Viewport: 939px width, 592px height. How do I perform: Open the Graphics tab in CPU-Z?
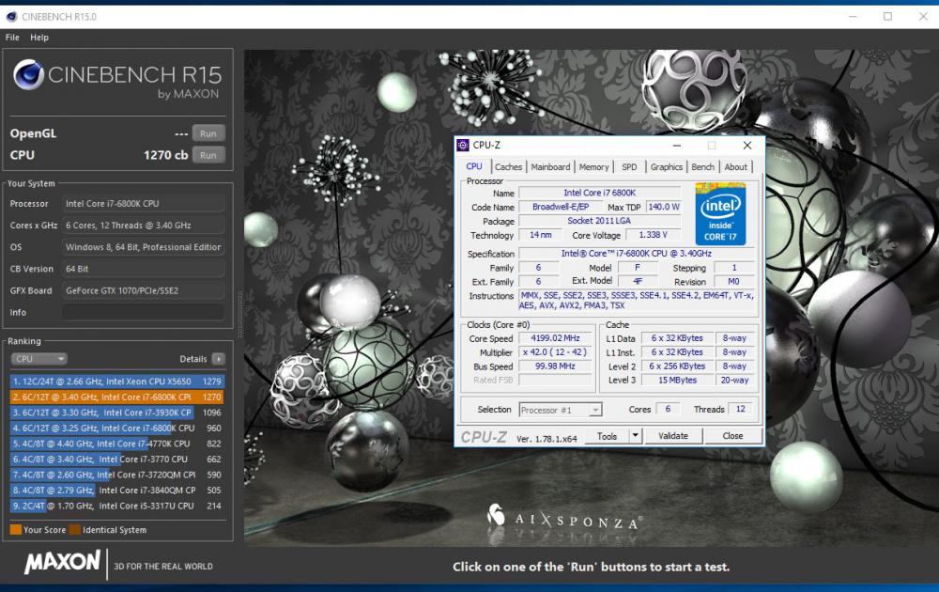coord(666,166)
